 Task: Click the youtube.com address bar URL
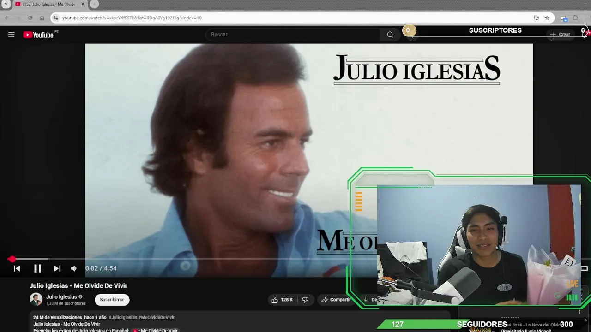pyautogui.click(x=132, y=18)
